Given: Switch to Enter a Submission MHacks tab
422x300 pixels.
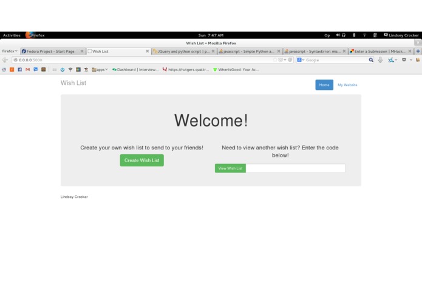Looking at the screenshot, I should click(x=378, y=51).
